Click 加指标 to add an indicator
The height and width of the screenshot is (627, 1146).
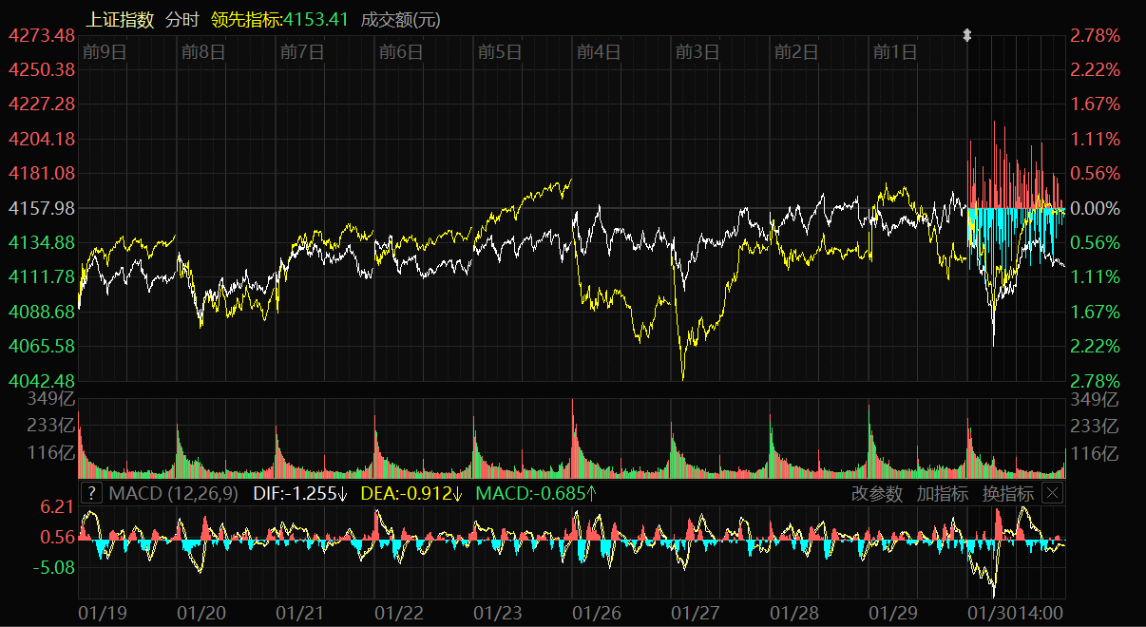[942, 493]
